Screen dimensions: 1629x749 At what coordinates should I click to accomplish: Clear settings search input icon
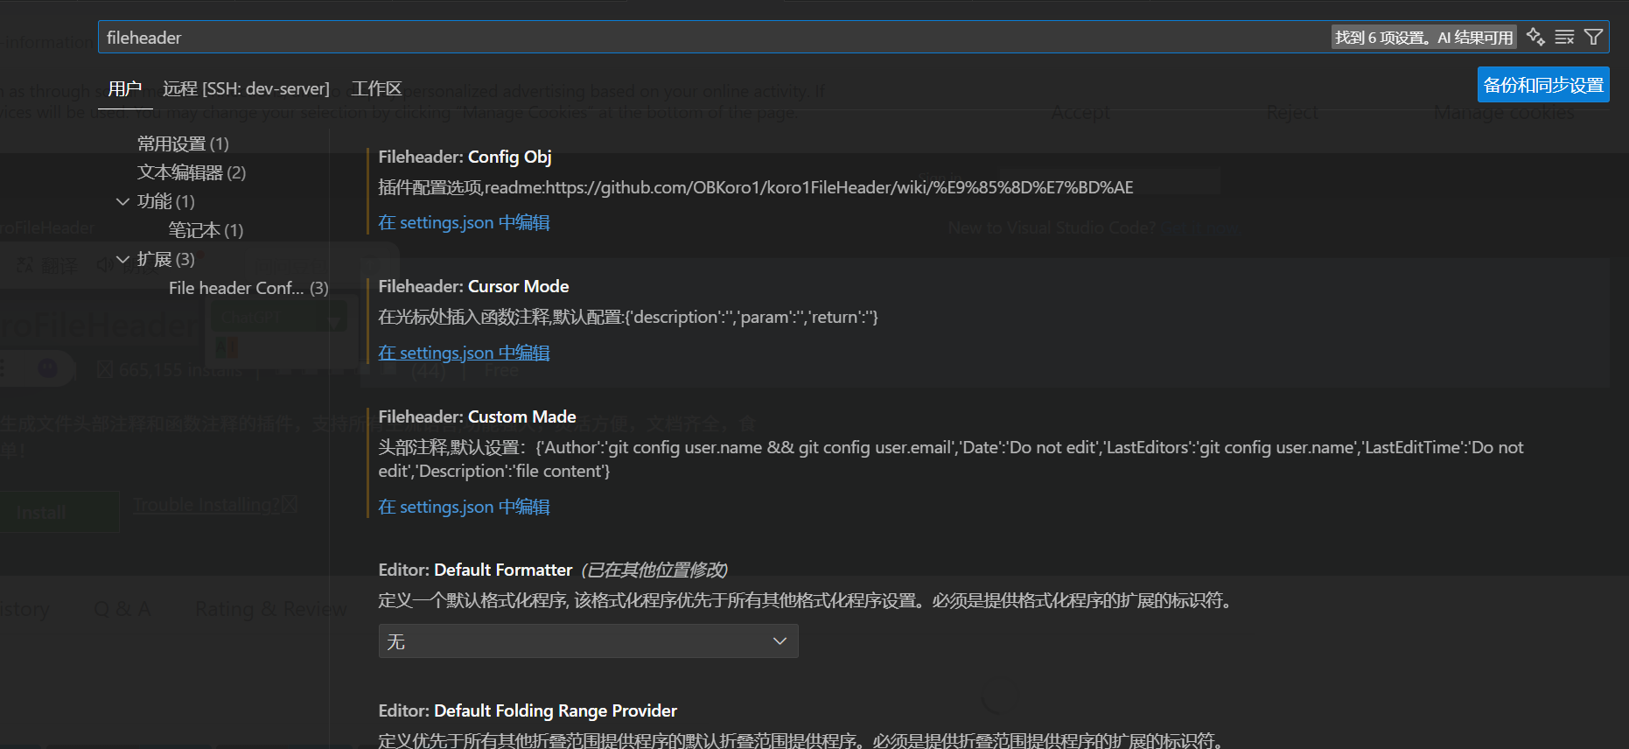1564,37
